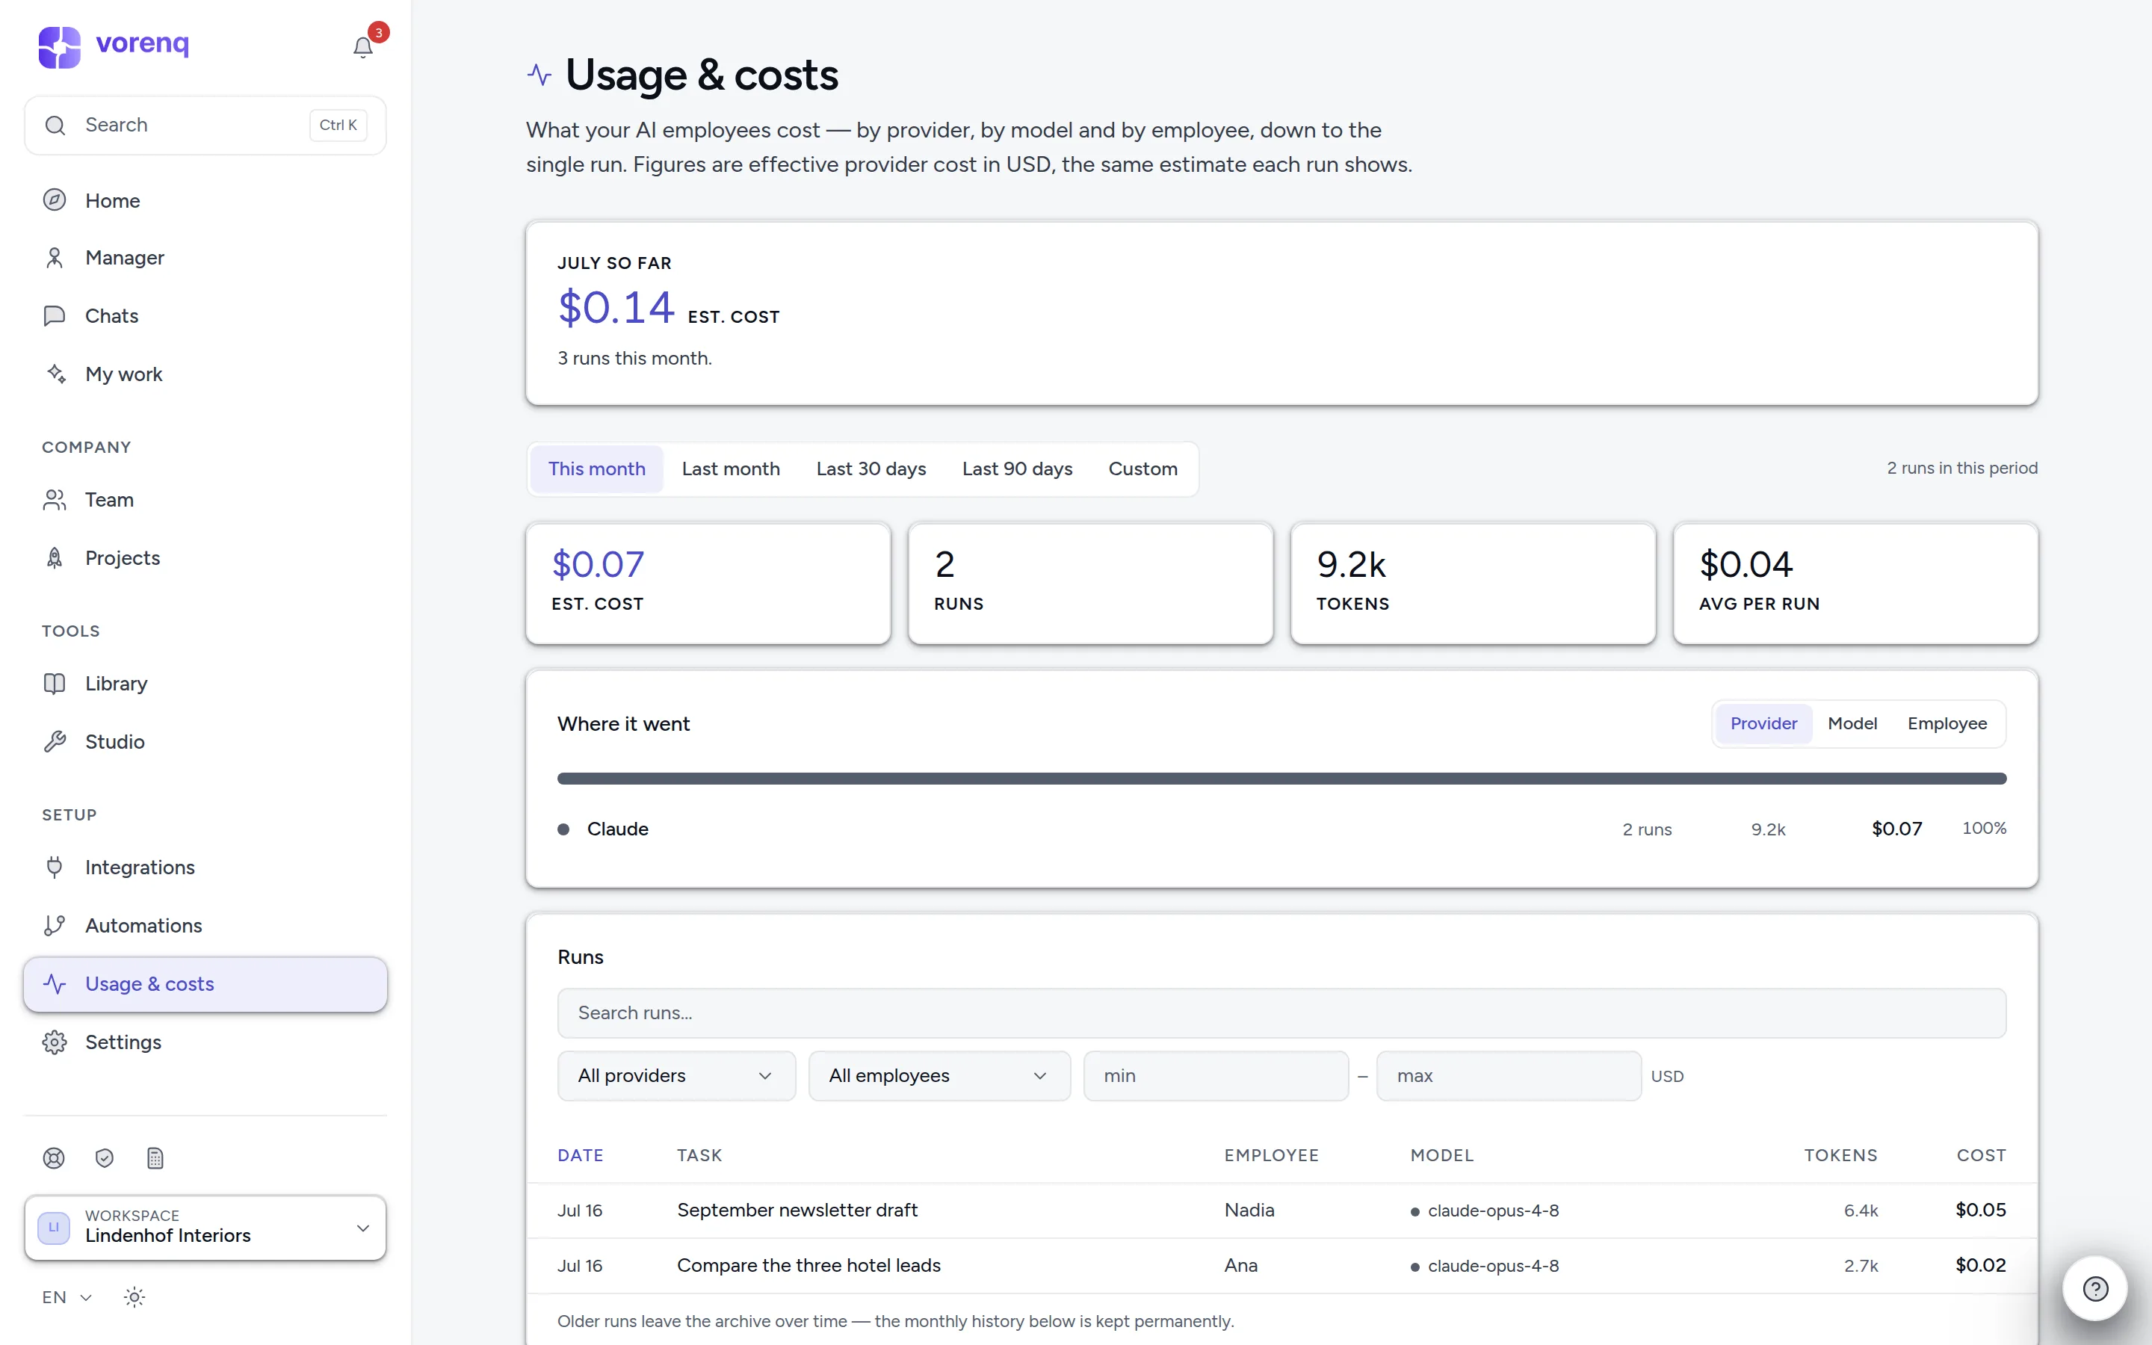Open the Home page link
Screen dimensions: 2152x1345
coord(205,200)
